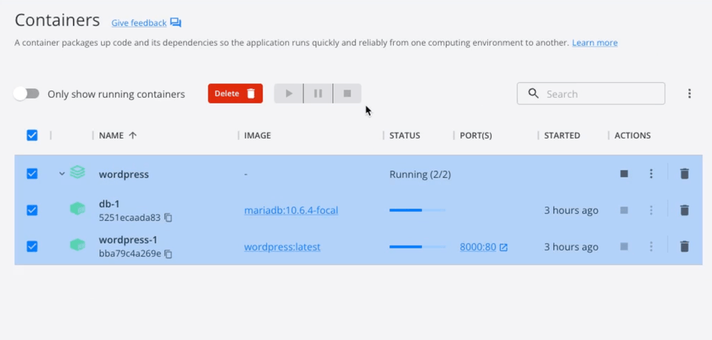Viewport: 712px width, 340px height.
Task: Click the Give feedback chat icon
Action: 176,23
